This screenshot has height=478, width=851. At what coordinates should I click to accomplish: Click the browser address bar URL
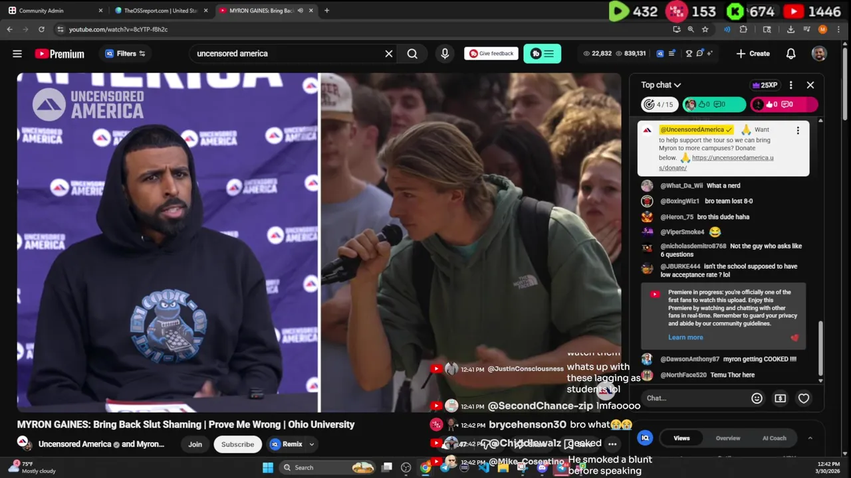point(118,29)
